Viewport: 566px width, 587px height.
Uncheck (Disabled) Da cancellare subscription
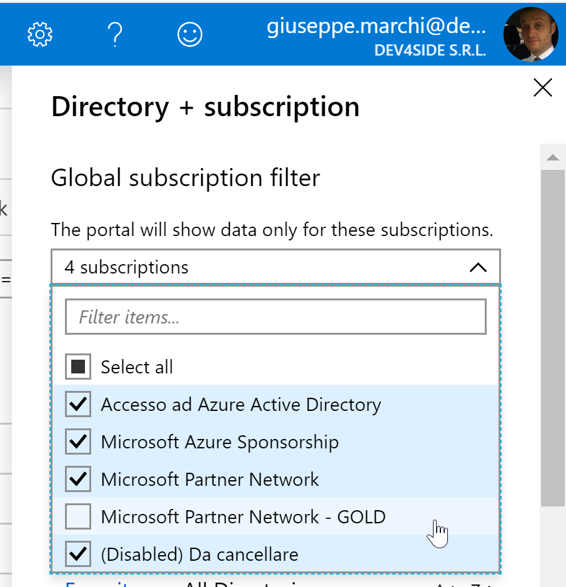(x=78, y=554)
